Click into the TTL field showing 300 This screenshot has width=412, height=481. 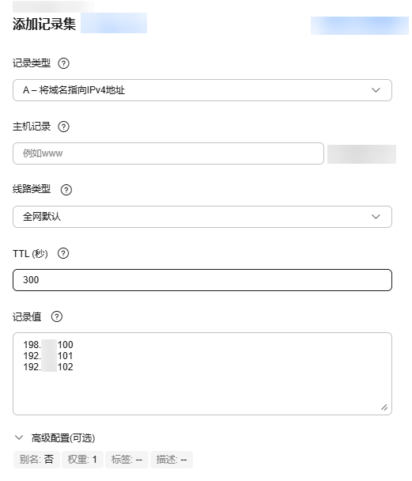pyautogui.click(x=202, y=280)
